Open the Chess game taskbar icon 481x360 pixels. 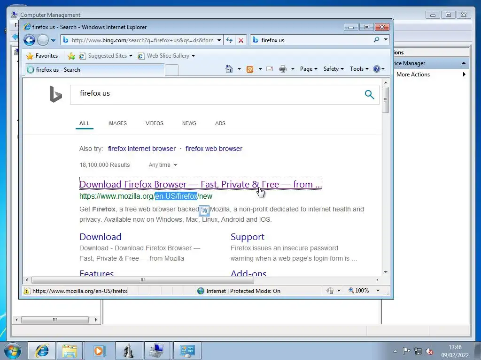pyautogui.click(x=129, y=351)
